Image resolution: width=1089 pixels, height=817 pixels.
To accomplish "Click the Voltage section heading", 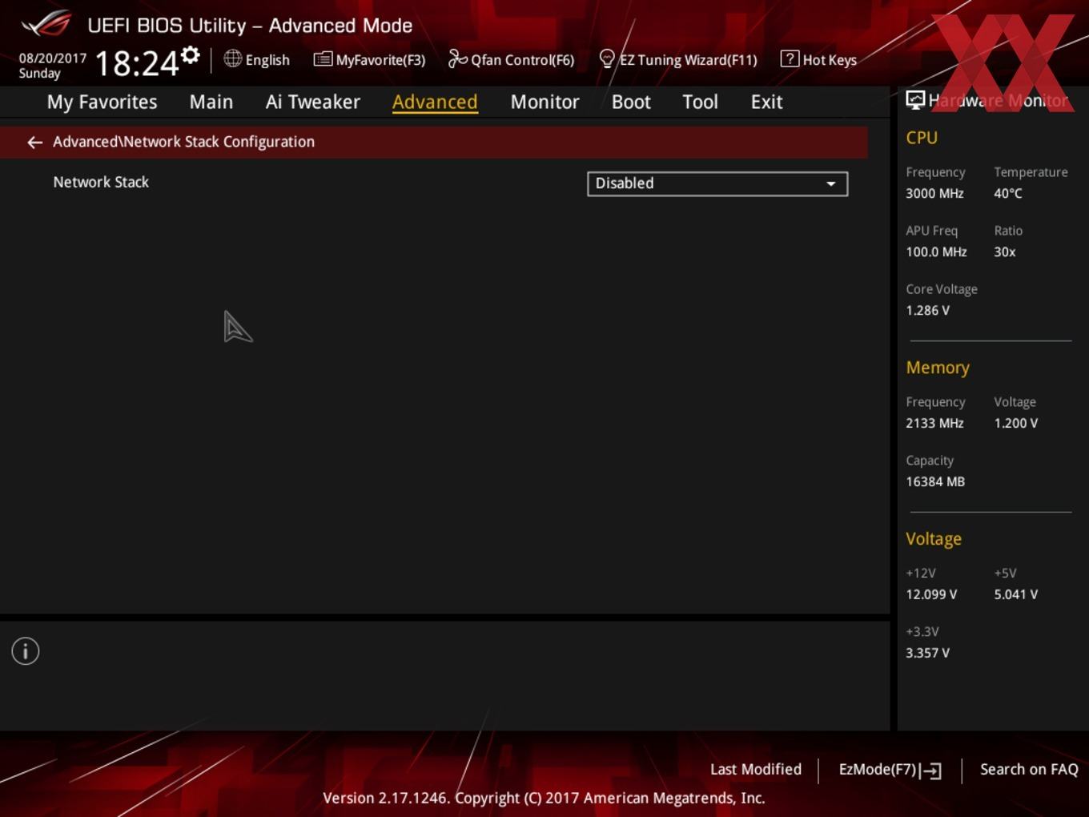I will (x=934, y=539).
